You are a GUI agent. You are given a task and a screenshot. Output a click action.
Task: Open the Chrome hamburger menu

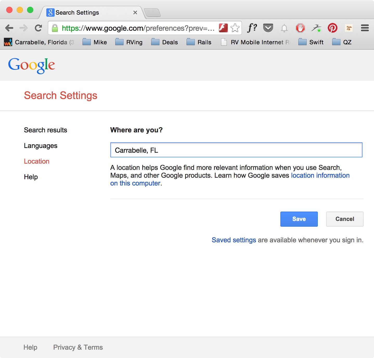365,28
